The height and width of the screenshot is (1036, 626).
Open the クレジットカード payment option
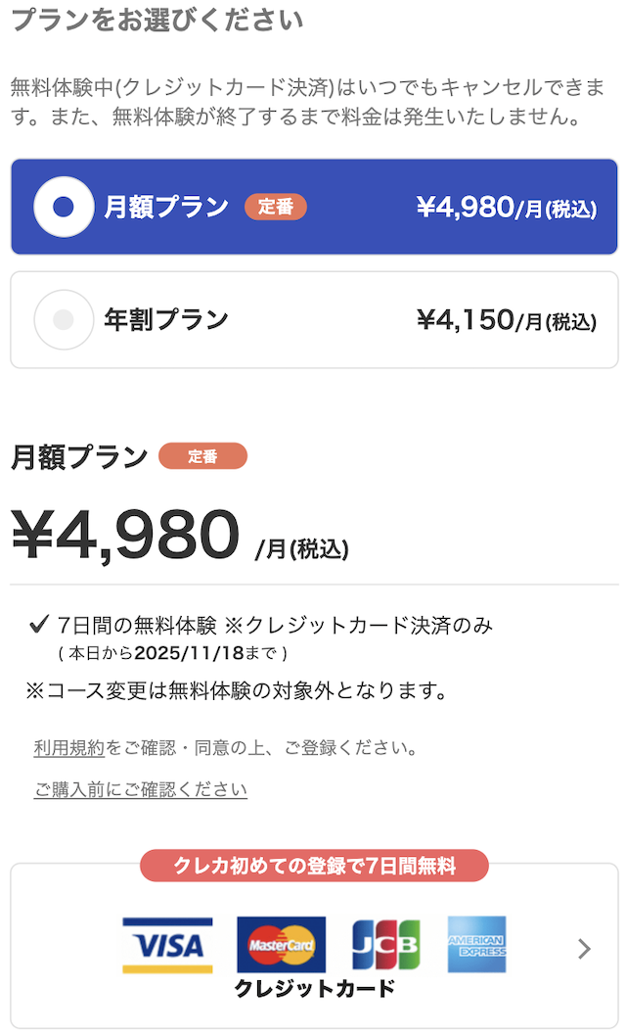pyautogui.click(x=314, y=988)
